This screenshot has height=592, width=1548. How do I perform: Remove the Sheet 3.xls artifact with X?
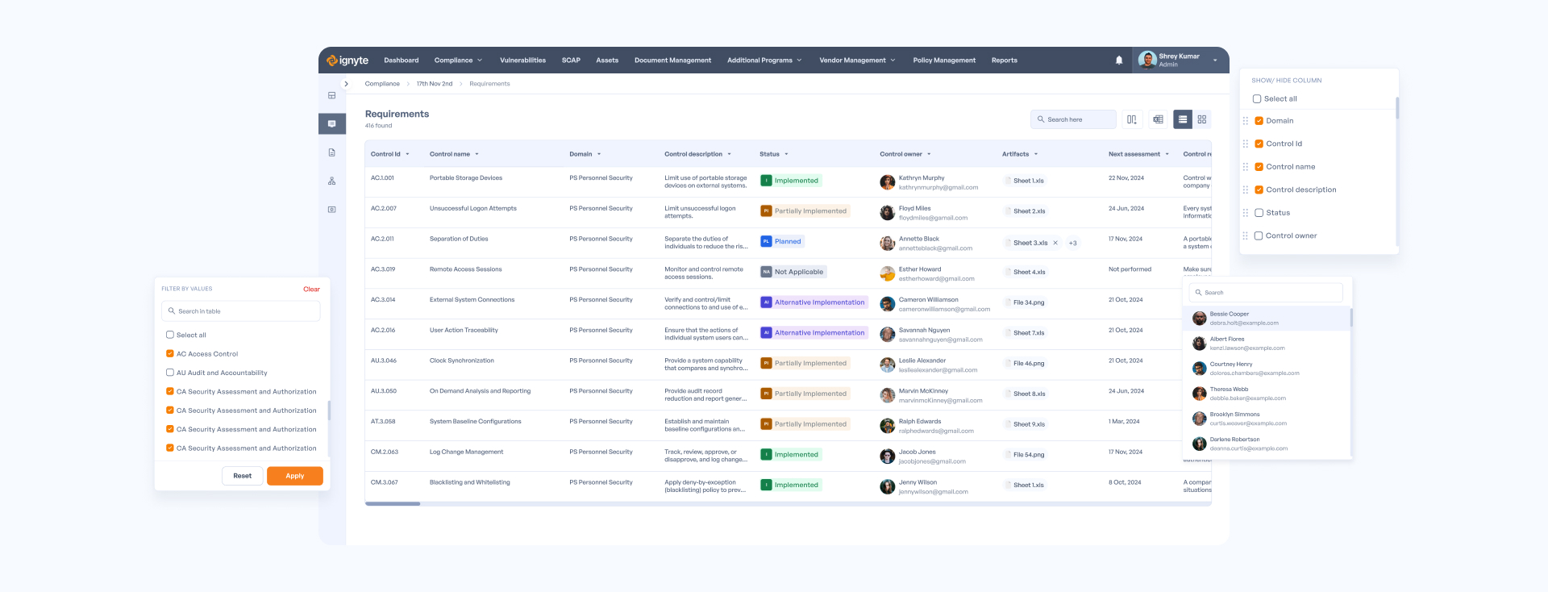pos(1055,243)
